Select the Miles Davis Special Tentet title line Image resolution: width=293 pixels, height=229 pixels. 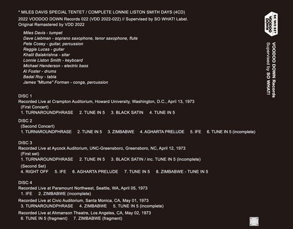102,12
